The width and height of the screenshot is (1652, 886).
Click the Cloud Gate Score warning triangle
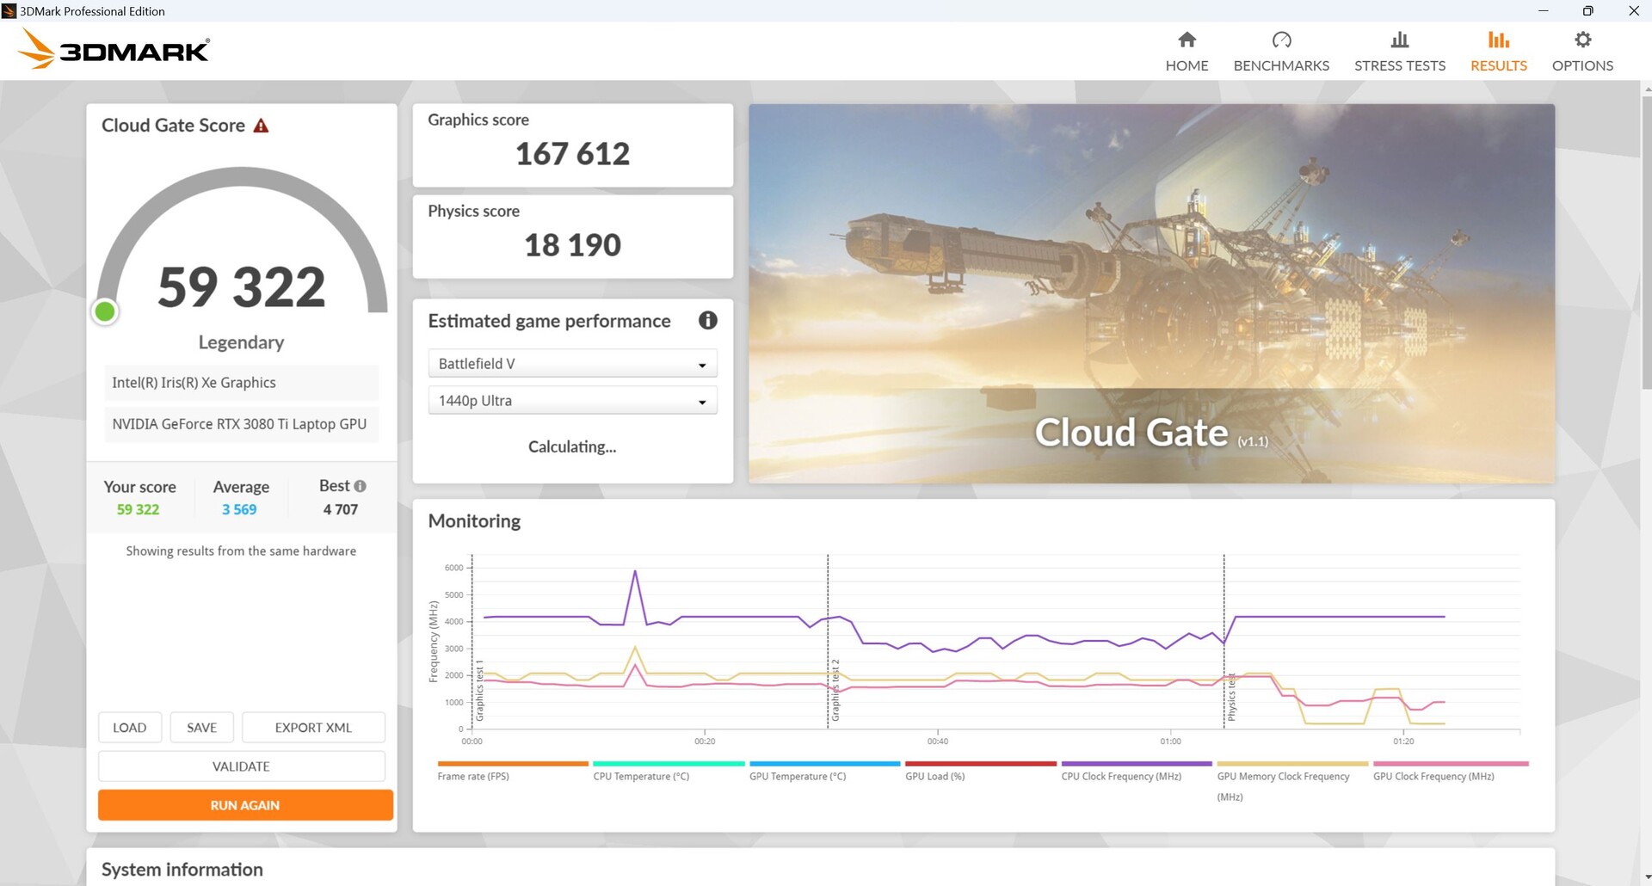click(261, 126)
